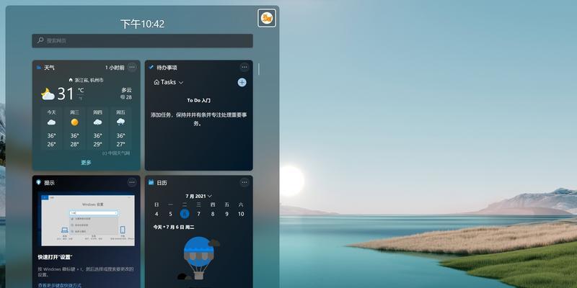Screen dimensions: 577x288
Task: Click the 天气 widget title
Action: [49, 68]
